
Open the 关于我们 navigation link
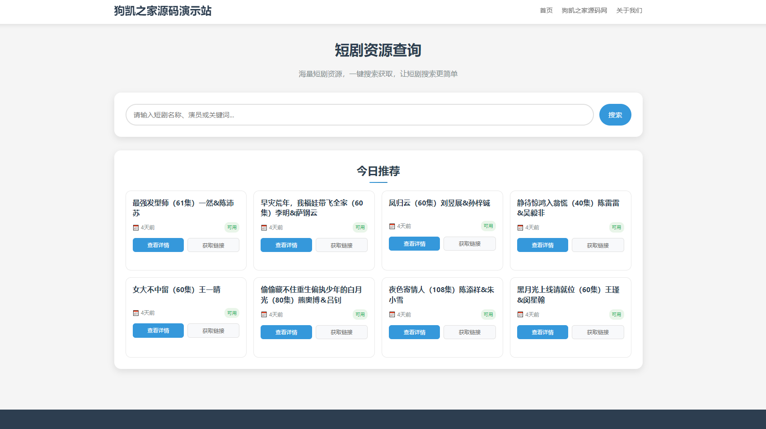tap(629, 10)
